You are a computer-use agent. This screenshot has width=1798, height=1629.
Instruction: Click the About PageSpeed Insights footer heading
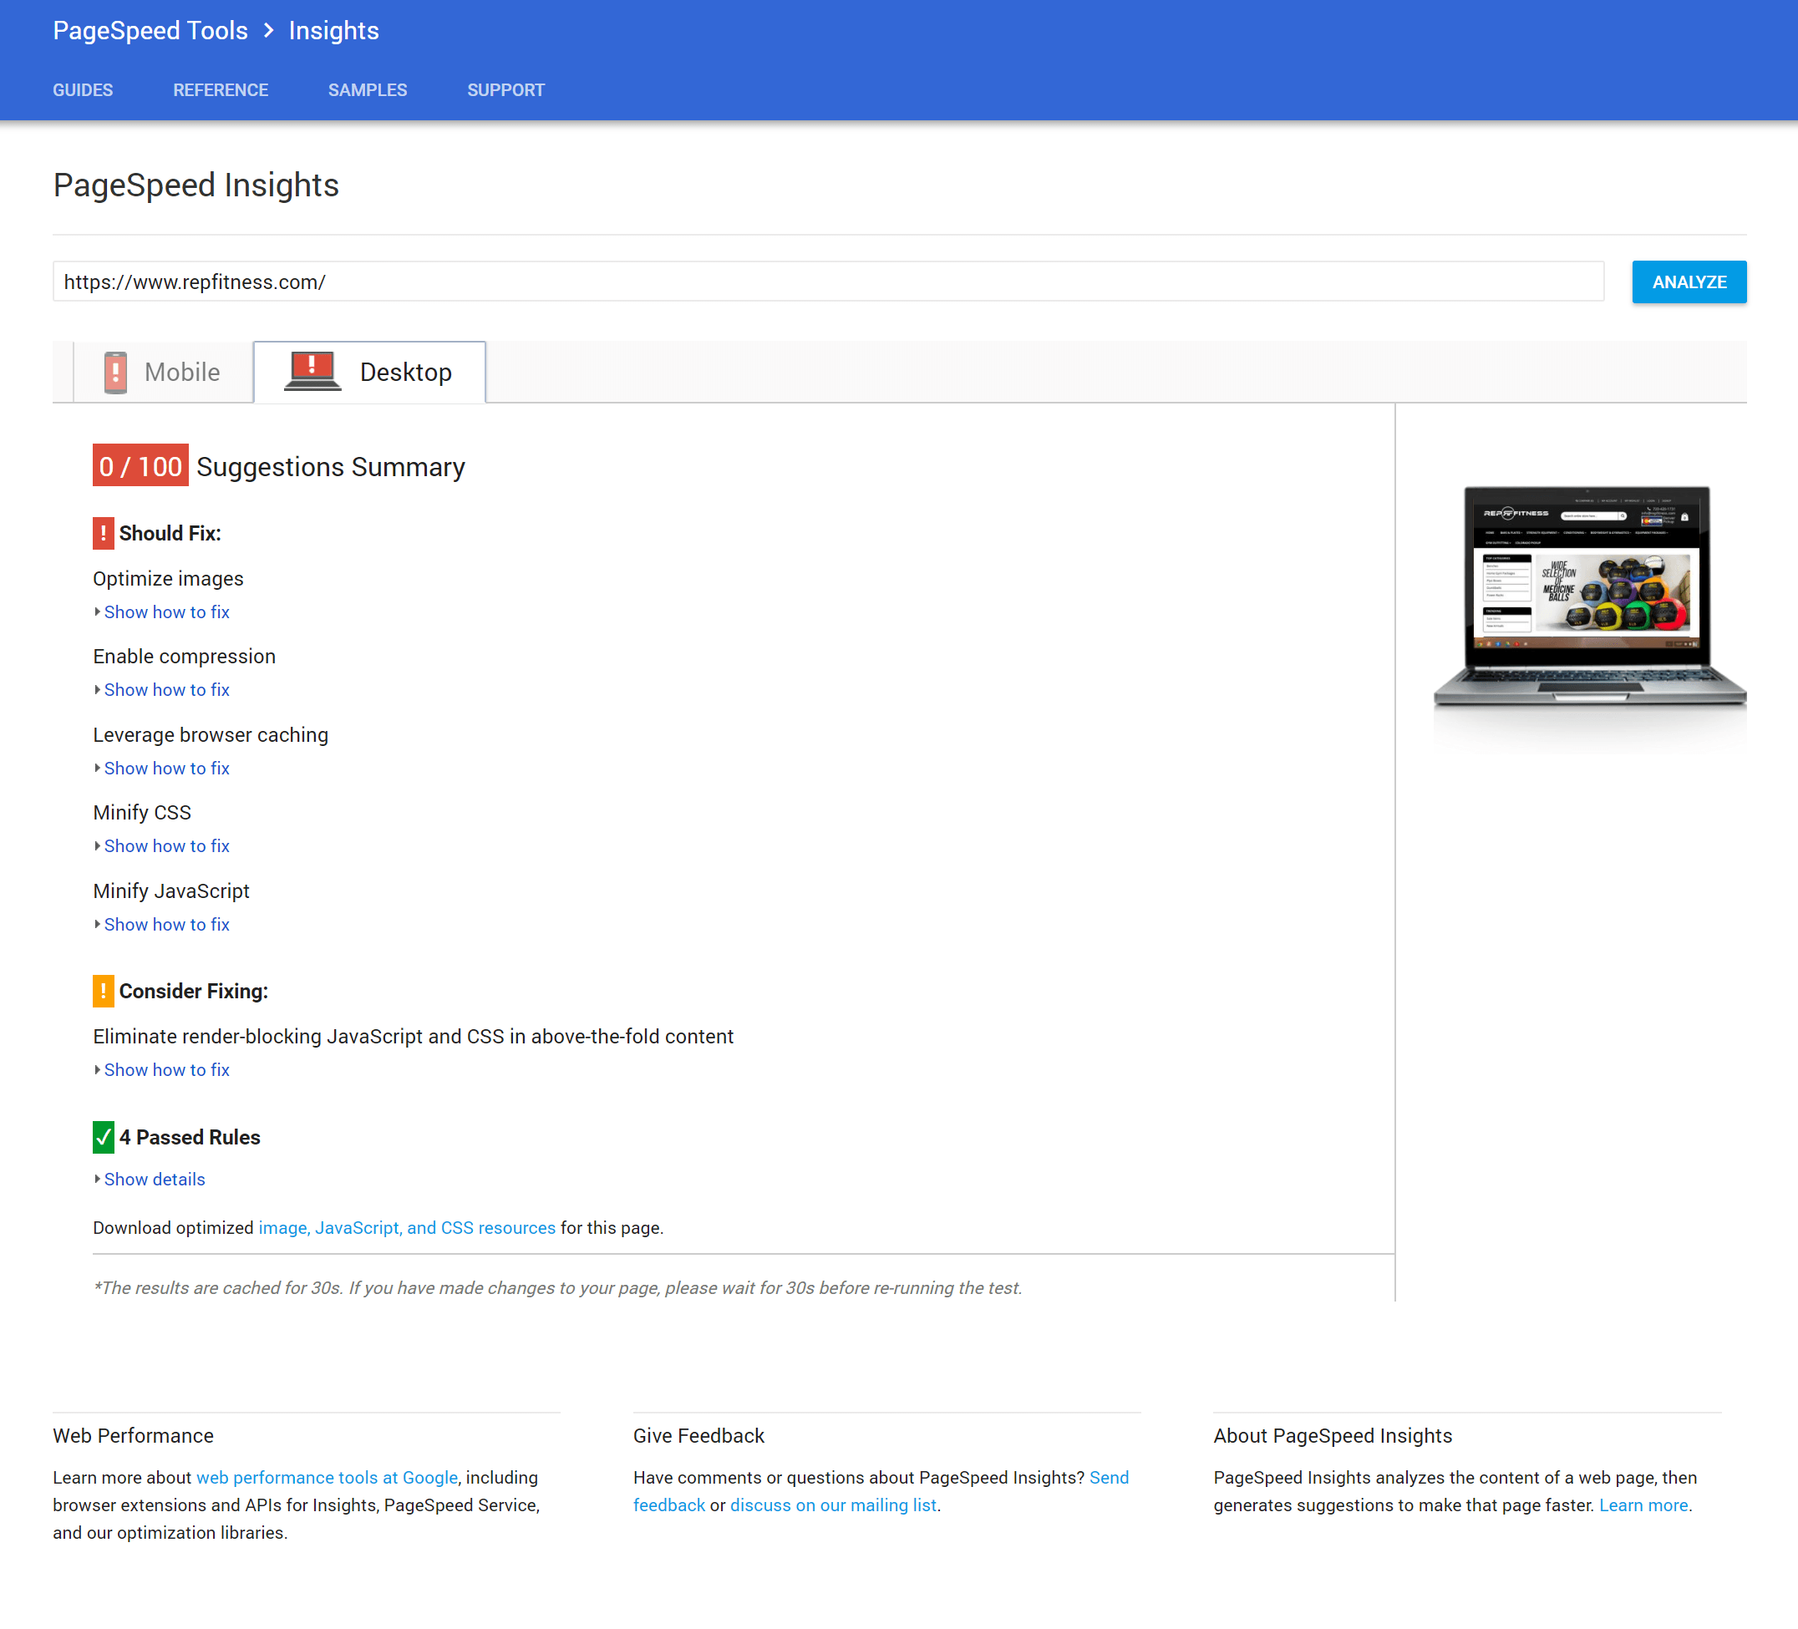[1333, 1434]
